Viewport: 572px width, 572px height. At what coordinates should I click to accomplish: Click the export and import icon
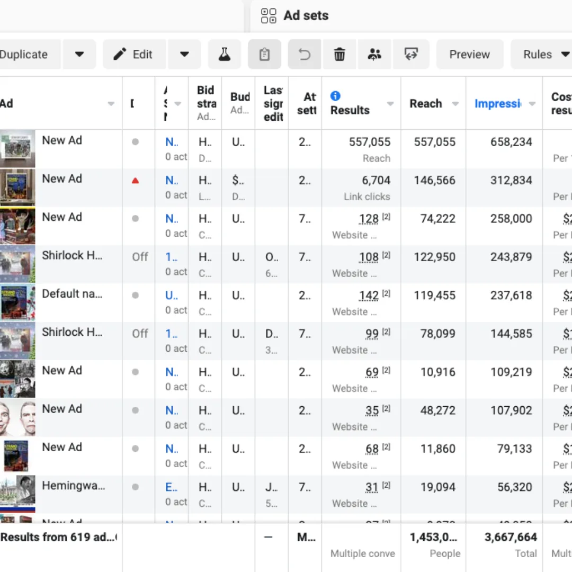coord(412,54)
